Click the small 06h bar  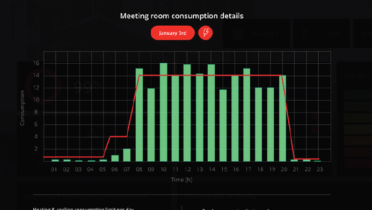coord(115,159)
